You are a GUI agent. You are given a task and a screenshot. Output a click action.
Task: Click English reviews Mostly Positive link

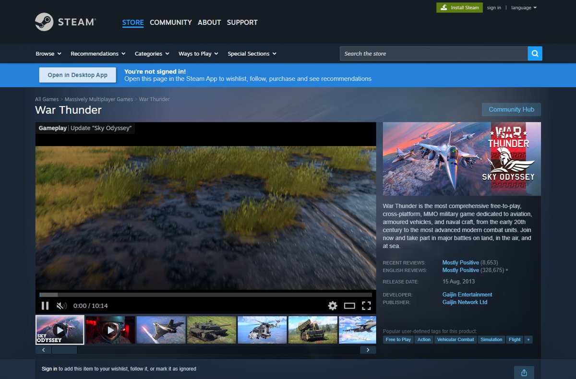coord(460,270)
